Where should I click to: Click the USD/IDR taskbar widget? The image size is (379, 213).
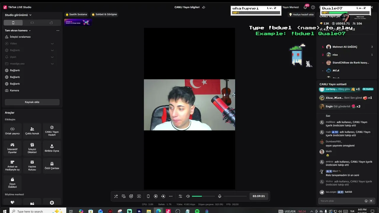pyautogui.click(x=292, y=211)
